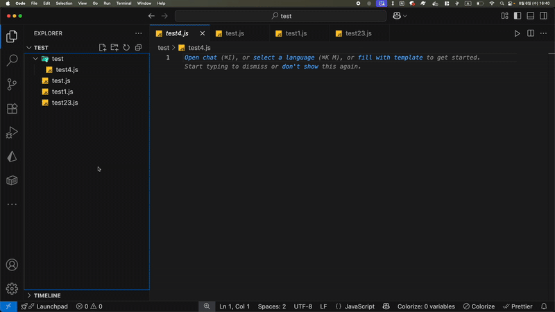Collapse all folders in Explorer
Viewport: 555px width, 312px height.
click(x=138, y=48)
